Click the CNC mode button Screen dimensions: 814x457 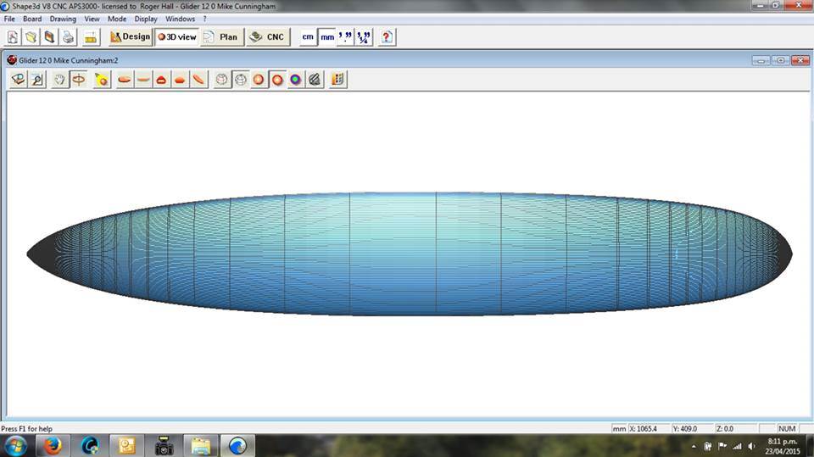(x=269, y=37)
